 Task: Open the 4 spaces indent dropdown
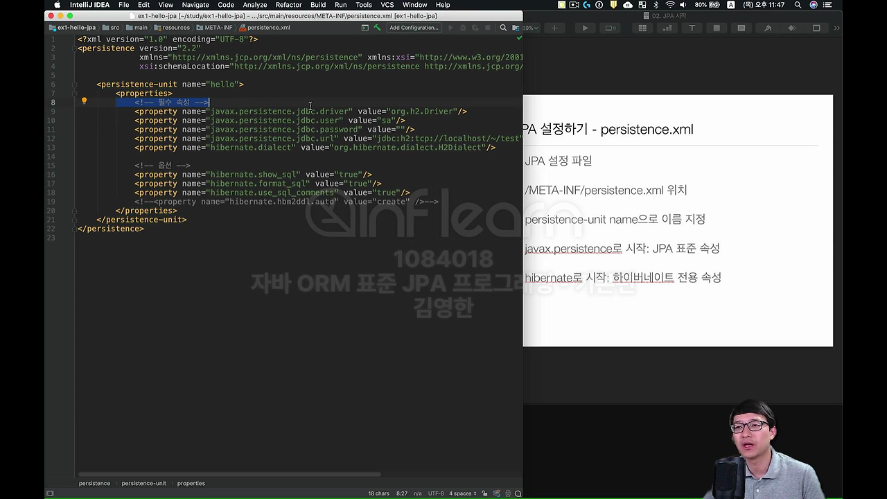tap(462, 493)
